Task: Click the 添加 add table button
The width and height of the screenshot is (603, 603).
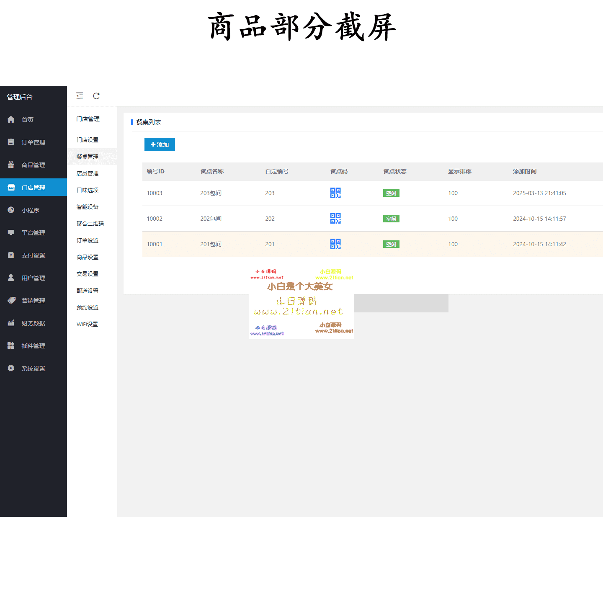Action: pos(160,144)
